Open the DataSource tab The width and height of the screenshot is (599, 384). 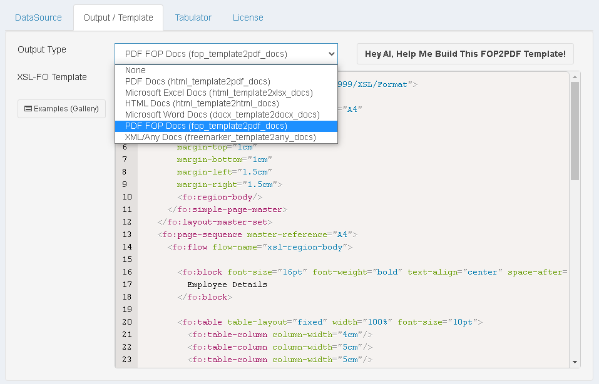pyautogui.click(x=38, y=18)
